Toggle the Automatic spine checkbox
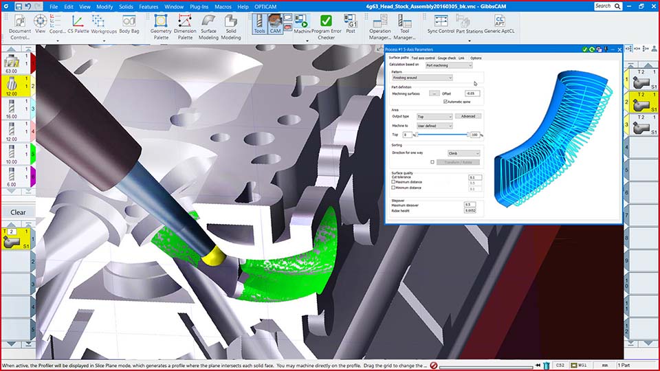Screen dimensions: 660x371 pos(445,102)
